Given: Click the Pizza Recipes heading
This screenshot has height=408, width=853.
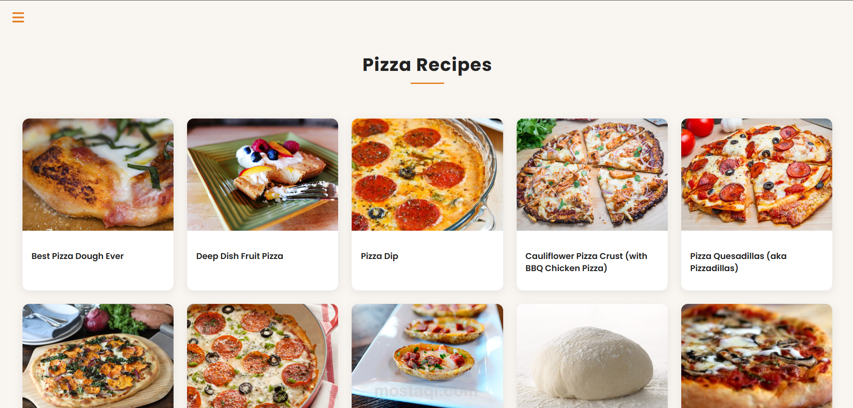Looking at the screenshot, I should tap(427, 65).
